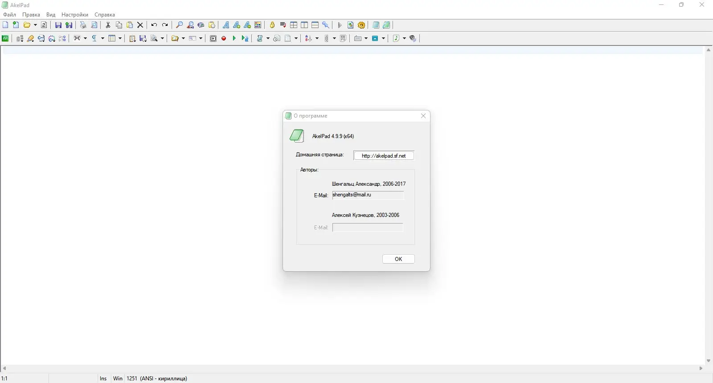Expand the dropdown arrow next to crossed-lines icon
This screenshot has width=713, height=383.
click(x=85, y=38)
